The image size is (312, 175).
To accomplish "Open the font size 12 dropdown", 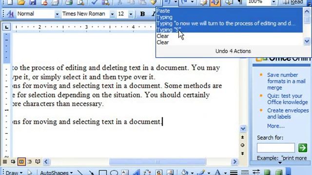I will pos(131,14).
